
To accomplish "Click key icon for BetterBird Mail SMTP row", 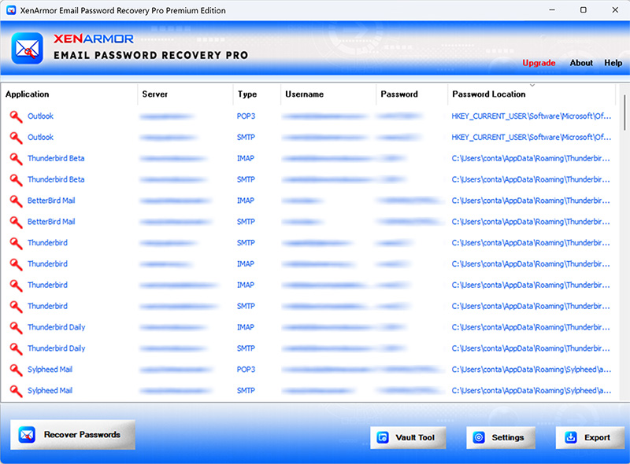I will (16, 222).
